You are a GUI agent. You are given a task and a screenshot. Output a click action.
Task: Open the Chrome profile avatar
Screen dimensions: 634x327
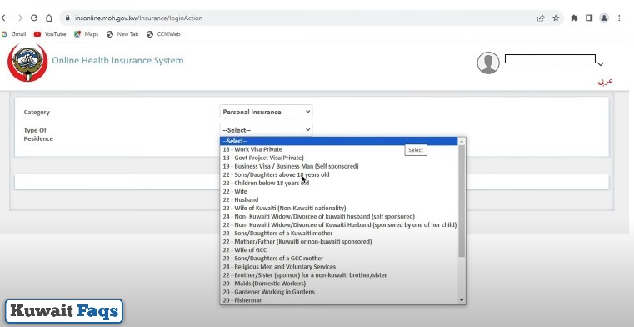click(604, 18)
